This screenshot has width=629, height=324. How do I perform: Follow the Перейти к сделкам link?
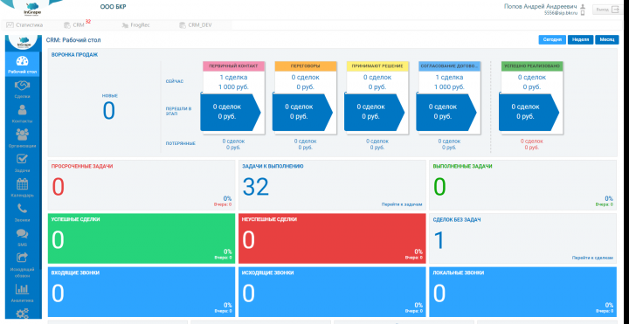592,258
